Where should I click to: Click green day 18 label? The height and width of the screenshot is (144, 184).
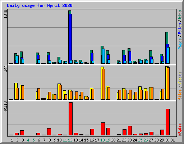point(102,140)
